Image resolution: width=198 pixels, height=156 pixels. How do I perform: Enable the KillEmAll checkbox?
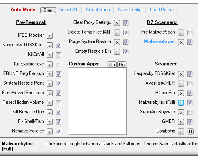(x=58, y=55)
